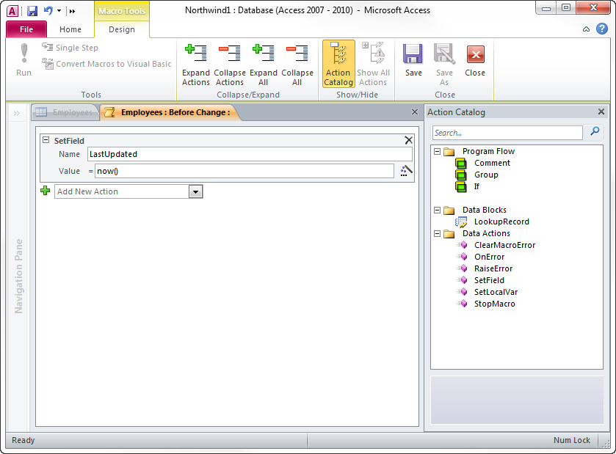
Task: Click the green plus Add New Action icon
Action: click(46, 191)
